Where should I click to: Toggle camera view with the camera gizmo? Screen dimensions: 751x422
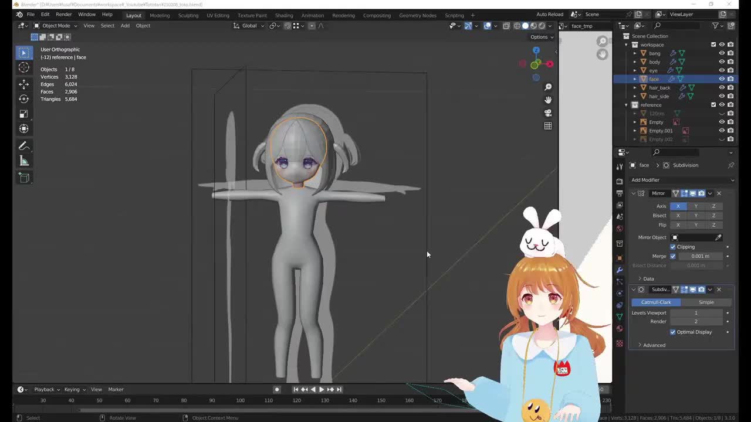(548, 113)
